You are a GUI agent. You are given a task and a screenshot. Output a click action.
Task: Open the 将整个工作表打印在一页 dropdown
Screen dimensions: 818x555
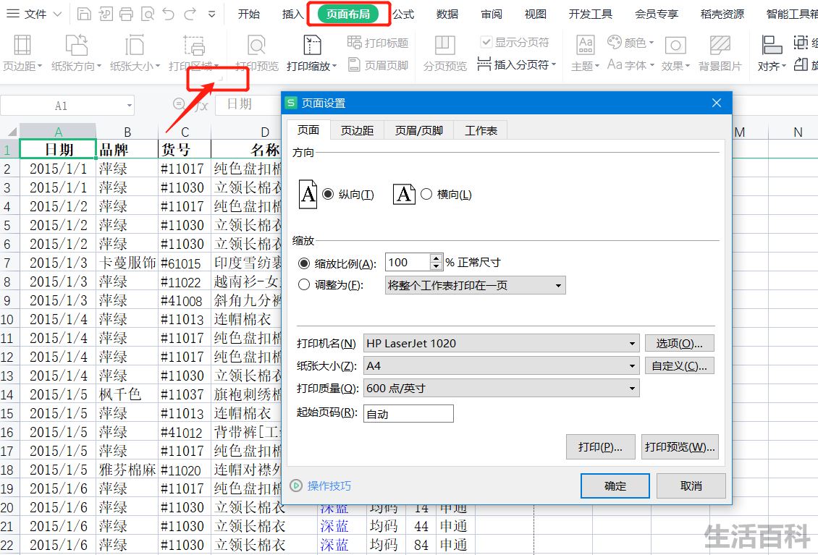475,285
